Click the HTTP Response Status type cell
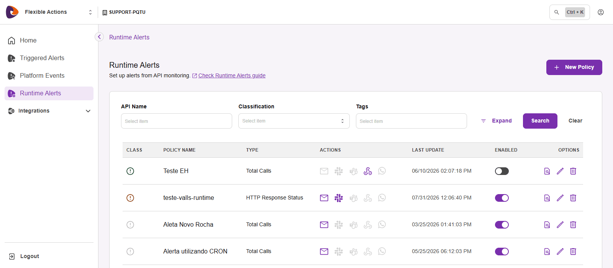The image size is (613, 268). point(275,198)
